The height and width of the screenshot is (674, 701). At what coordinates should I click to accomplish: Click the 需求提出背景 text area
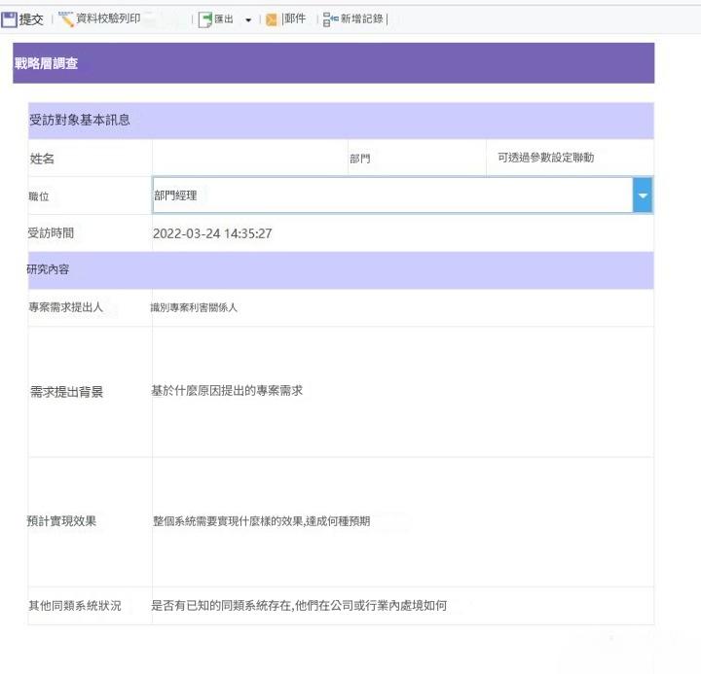click(403, 392)
